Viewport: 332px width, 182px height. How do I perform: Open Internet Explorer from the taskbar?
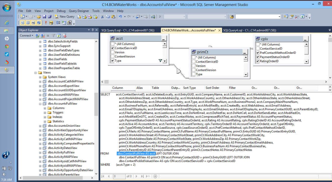(x=7, y=23)
